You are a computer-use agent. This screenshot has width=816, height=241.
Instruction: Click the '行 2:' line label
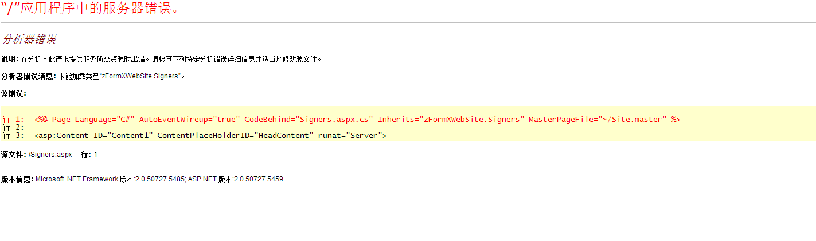[x=13, y=128]
